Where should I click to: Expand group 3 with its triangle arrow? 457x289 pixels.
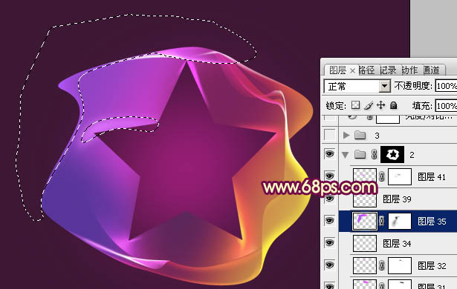coord(346,135)
